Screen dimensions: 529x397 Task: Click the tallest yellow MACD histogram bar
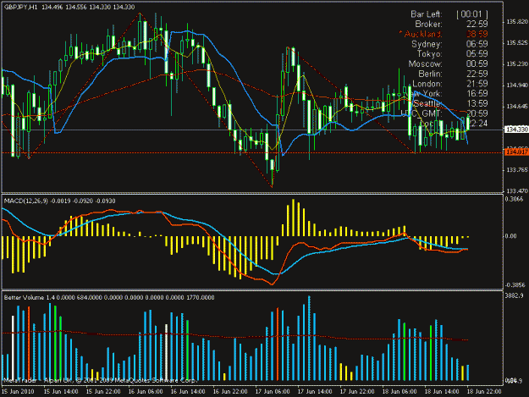293,218
